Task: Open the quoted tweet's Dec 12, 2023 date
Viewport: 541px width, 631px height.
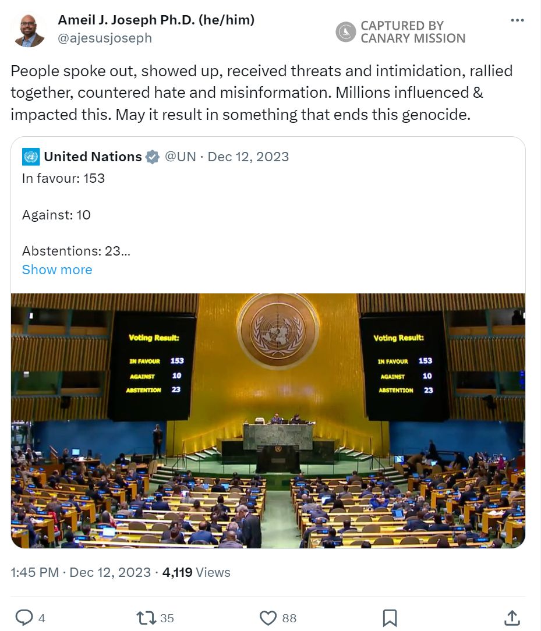Action: [x=248, y=157]
